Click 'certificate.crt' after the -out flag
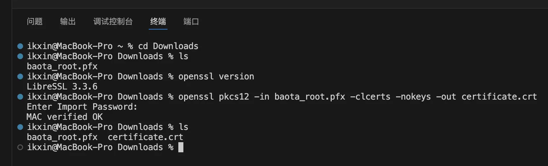The width and height of the screenshot is (548, 166). [499, 97]
